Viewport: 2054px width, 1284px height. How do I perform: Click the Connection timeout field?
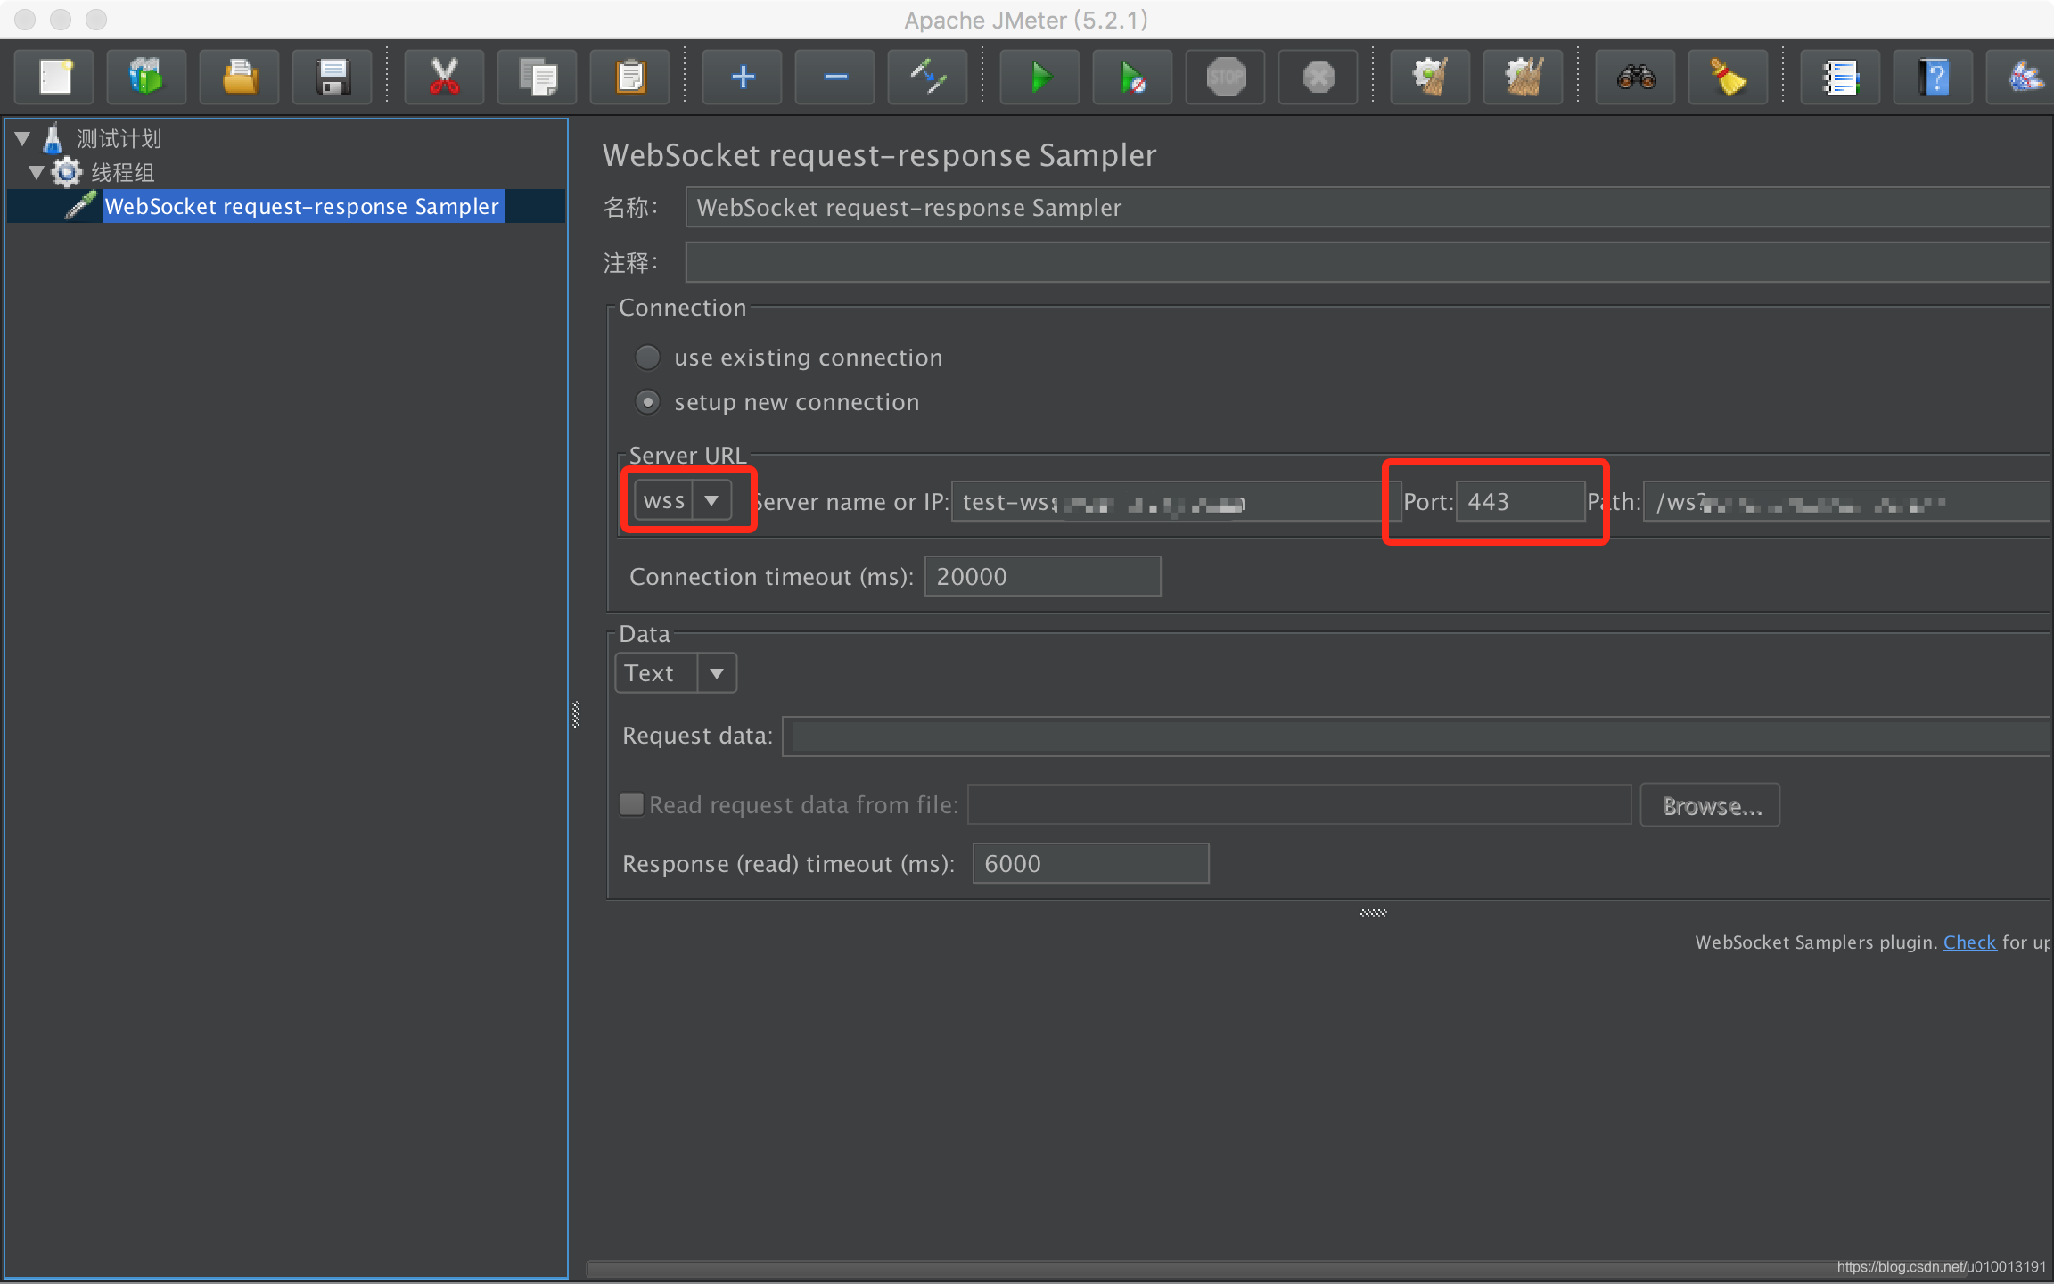[1042, 576]
